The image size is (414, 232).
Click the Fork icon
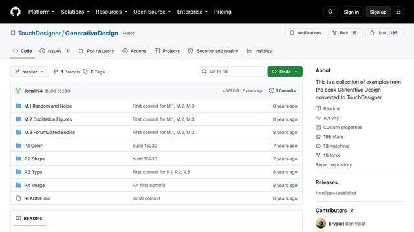click(334, 33)
